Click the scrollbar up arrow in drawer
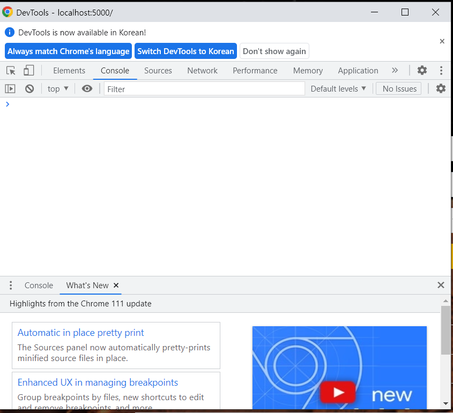Screen dimensions: 453x413 tap(445, 301)
